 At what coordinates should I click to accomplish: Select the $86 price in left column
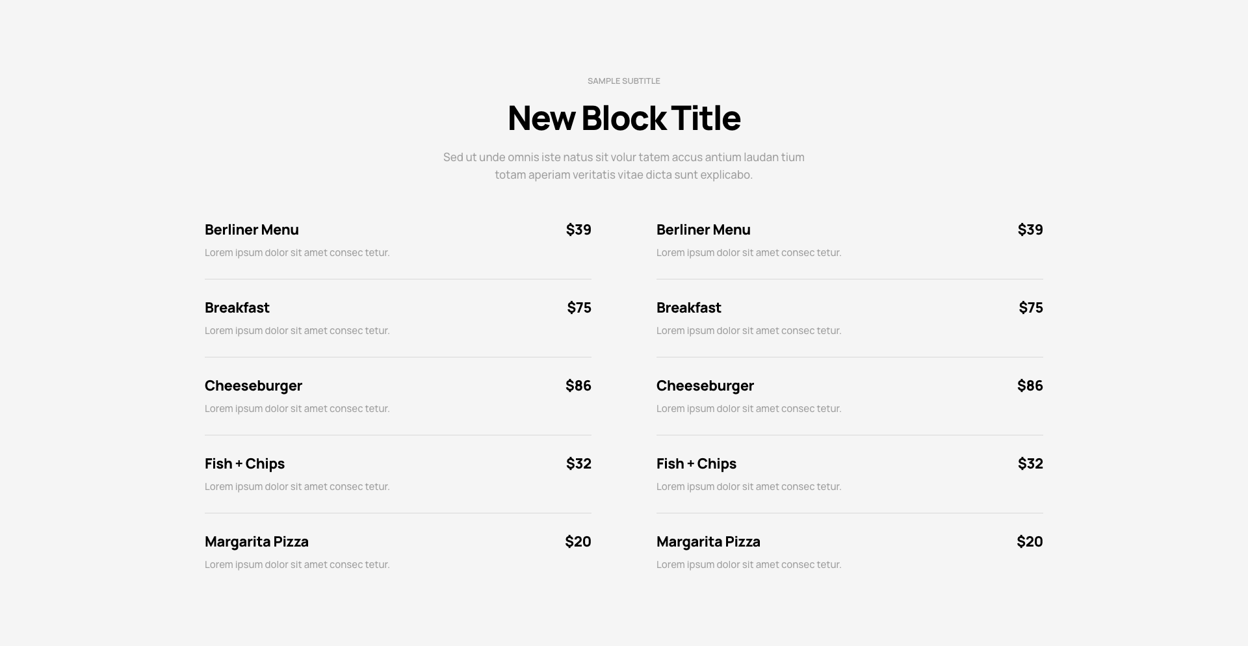[578, 385]
